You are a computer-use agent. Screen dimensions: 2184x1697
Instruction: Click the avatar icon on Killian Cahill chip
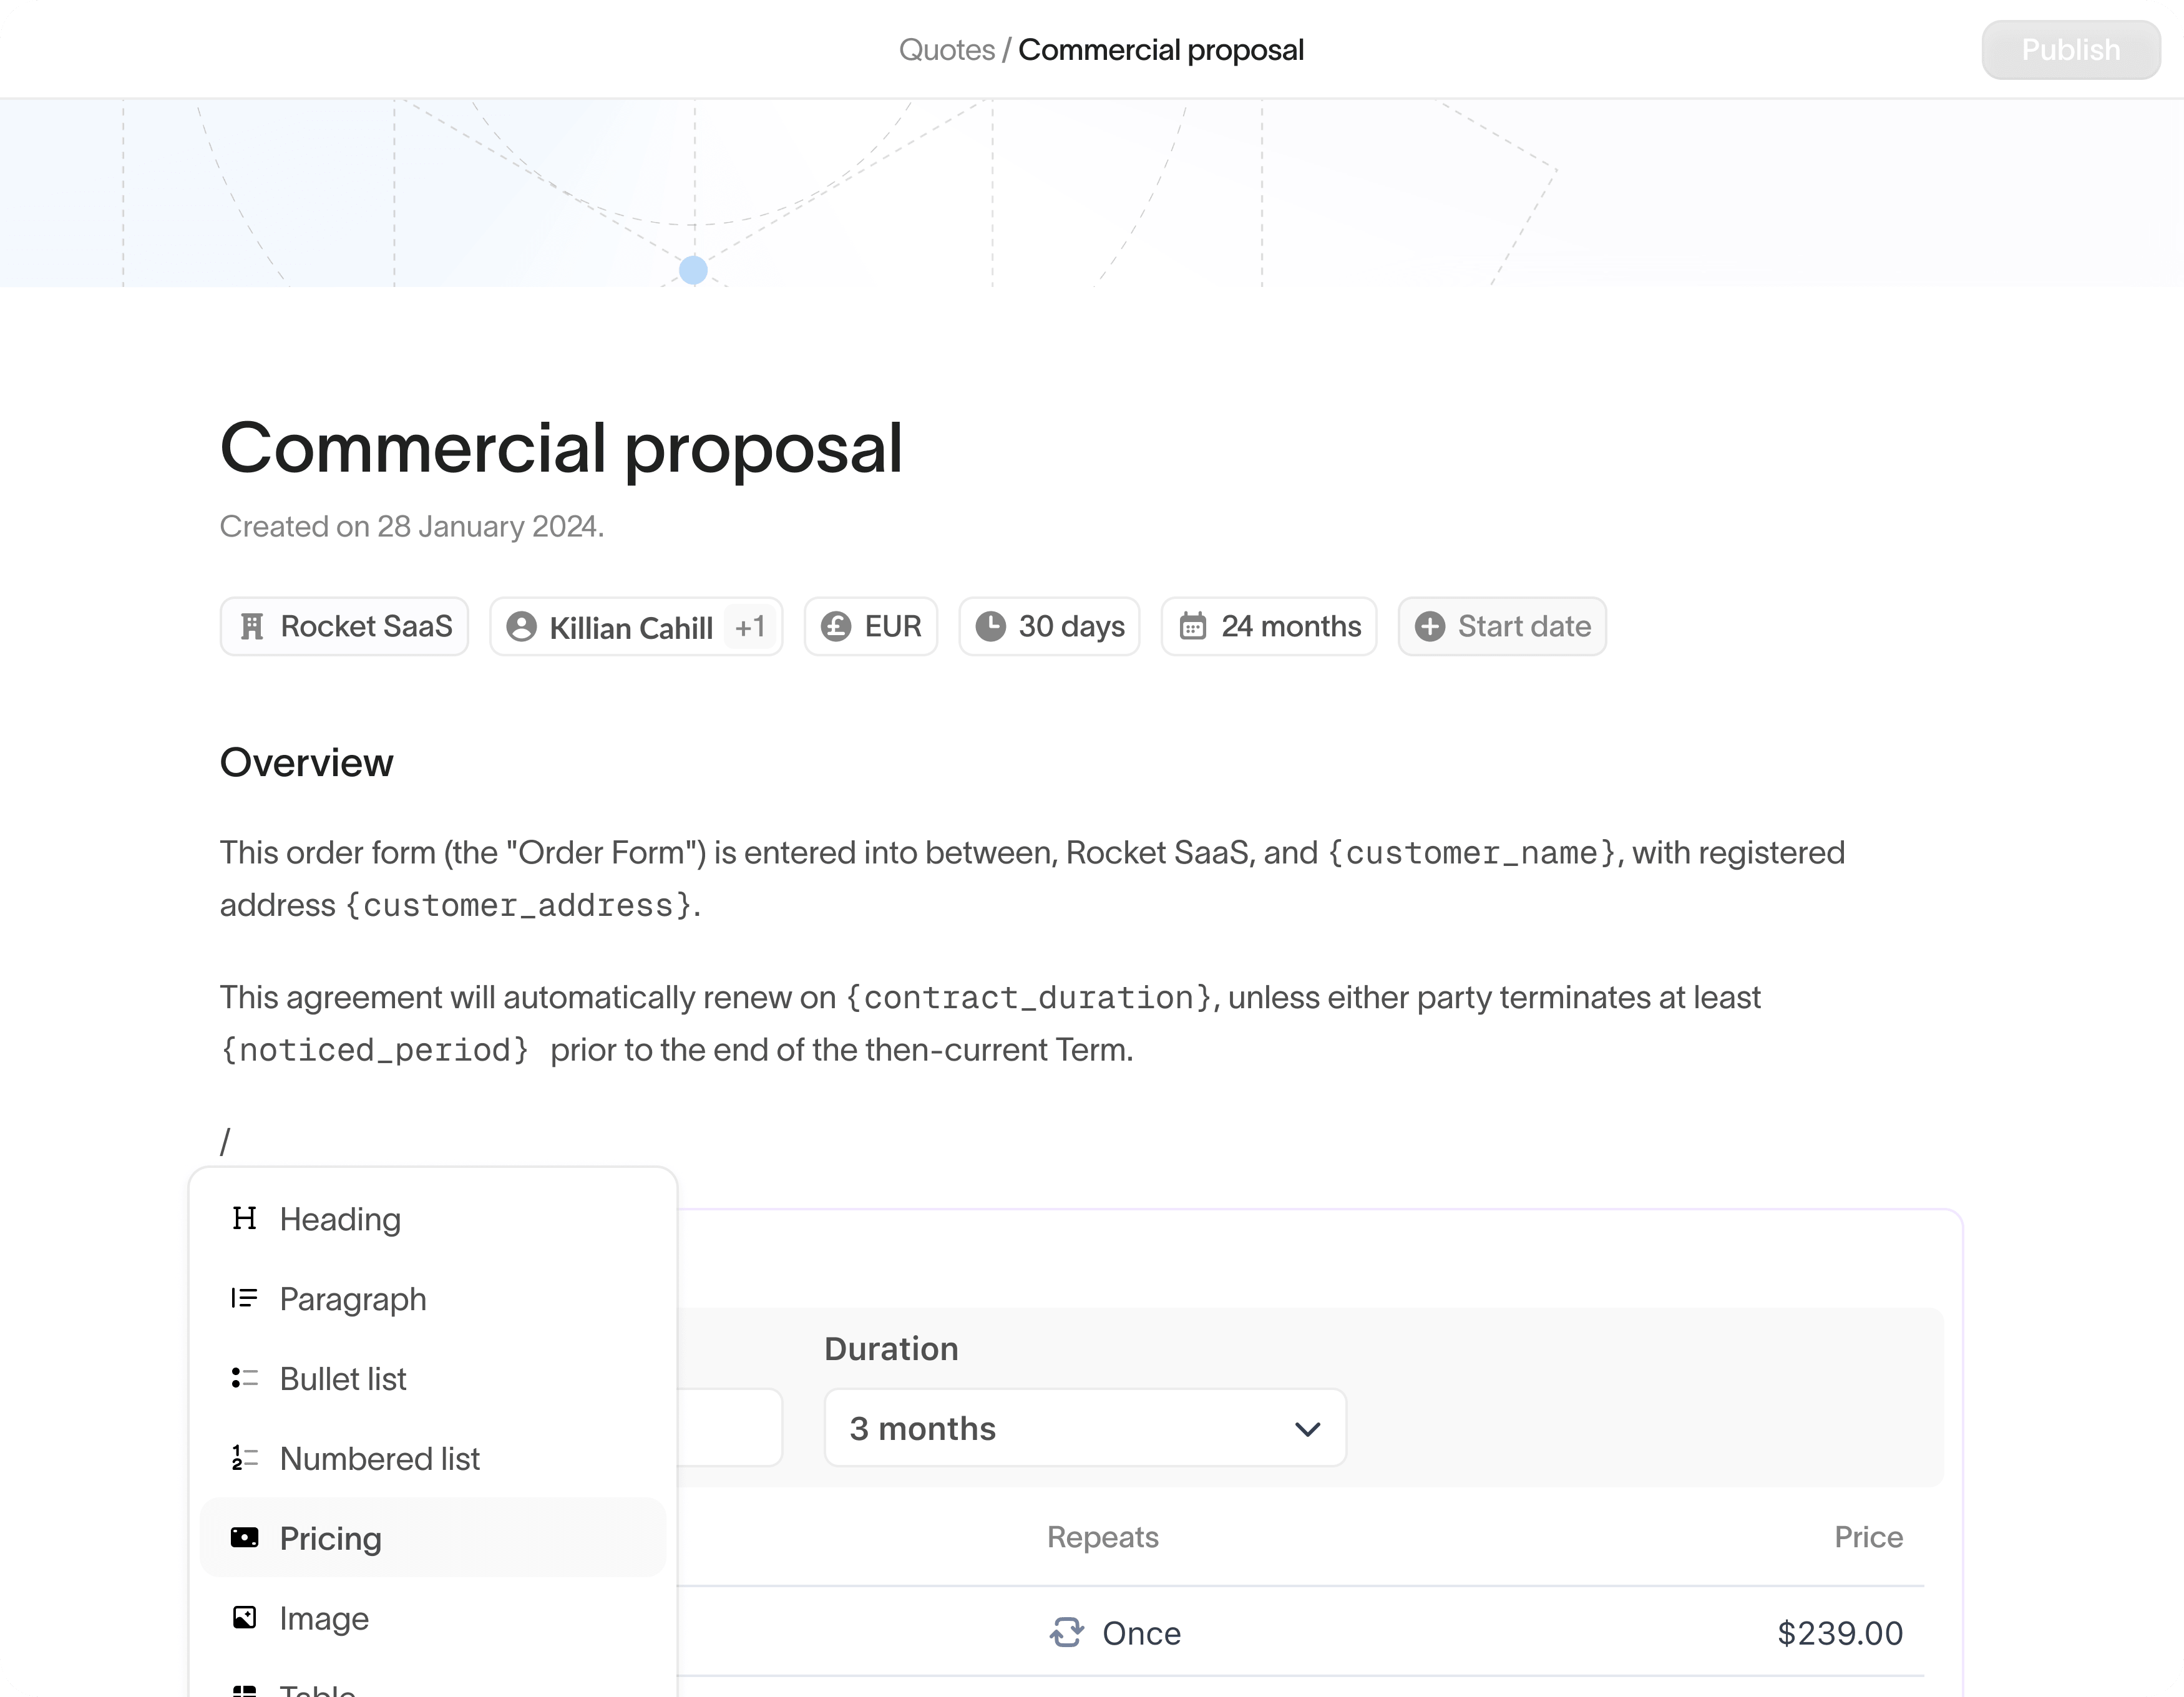pos(521,627)
